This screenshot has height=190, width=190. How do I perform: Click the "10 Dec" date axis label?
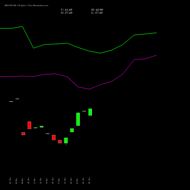point(28,180)
